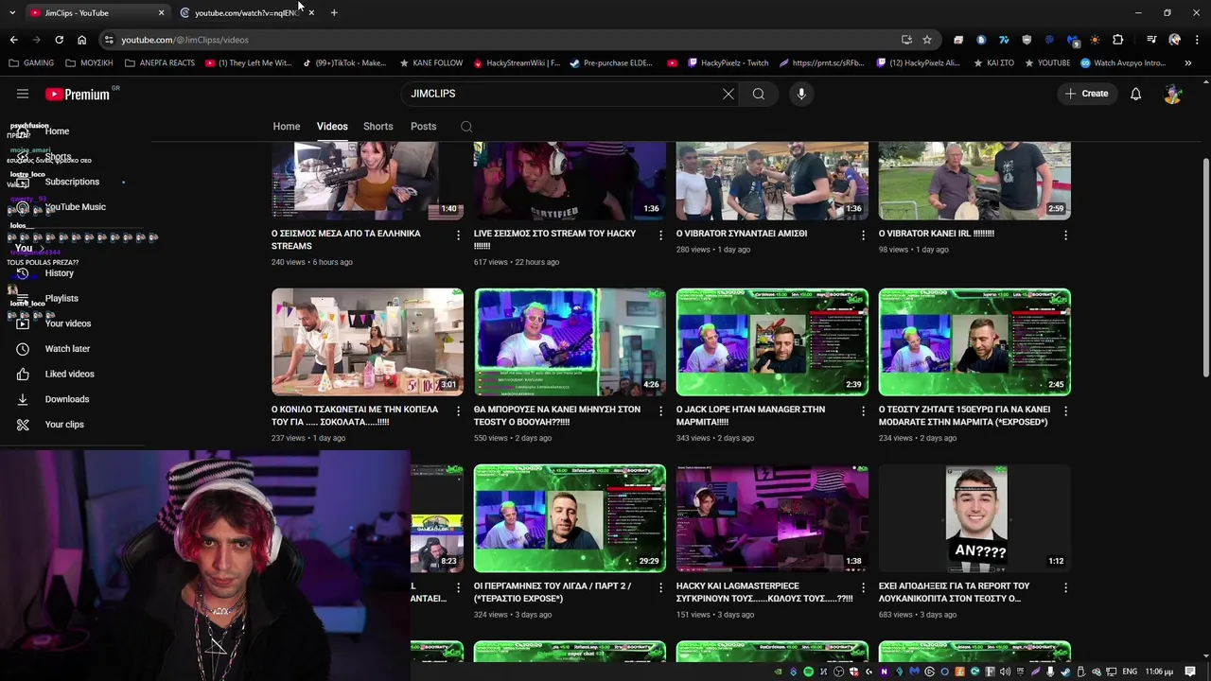Open options for Ο ΚΟΝΙΛΟ ΤΣΑΚΩΝΕΤΑΙ video
Viewport: 1211px width, 681px height.
459,411
